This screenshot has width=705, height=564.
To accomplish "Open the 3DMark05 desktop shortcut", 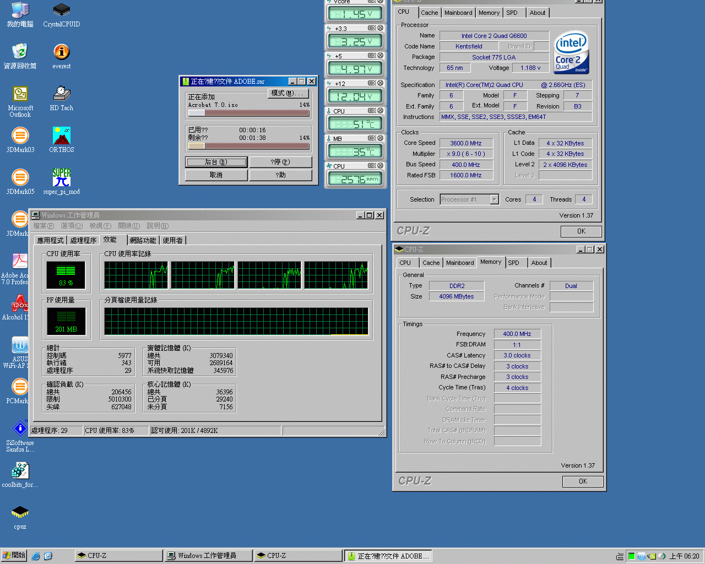I will point(20,178).
